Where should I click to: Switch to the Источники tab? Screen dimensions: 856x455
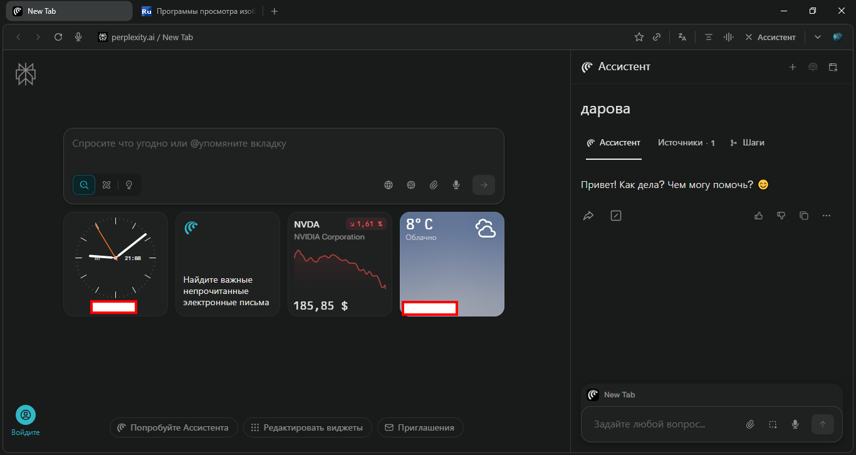coord(686,143)
